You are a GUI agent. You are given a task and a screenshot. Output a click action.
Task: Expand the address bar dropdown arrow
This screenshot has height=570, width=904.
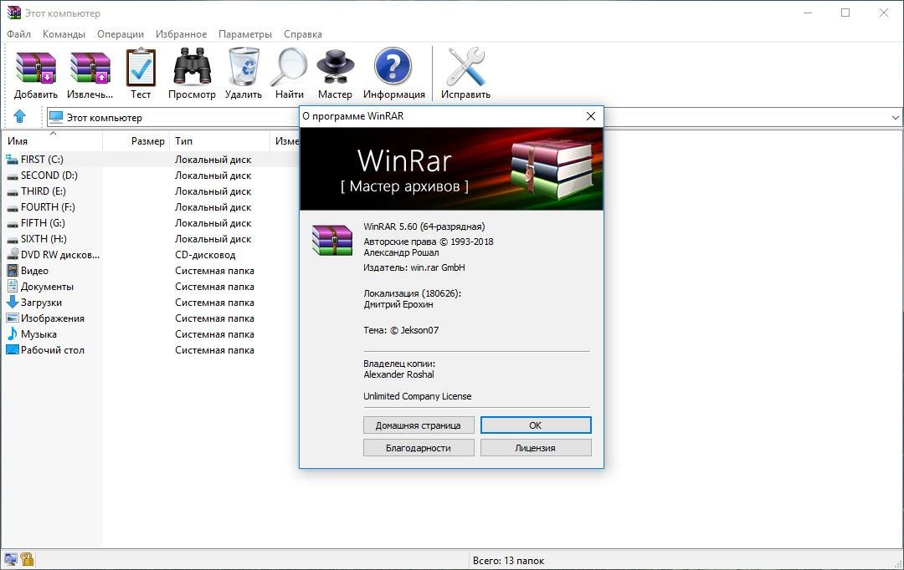pos(895,118)
